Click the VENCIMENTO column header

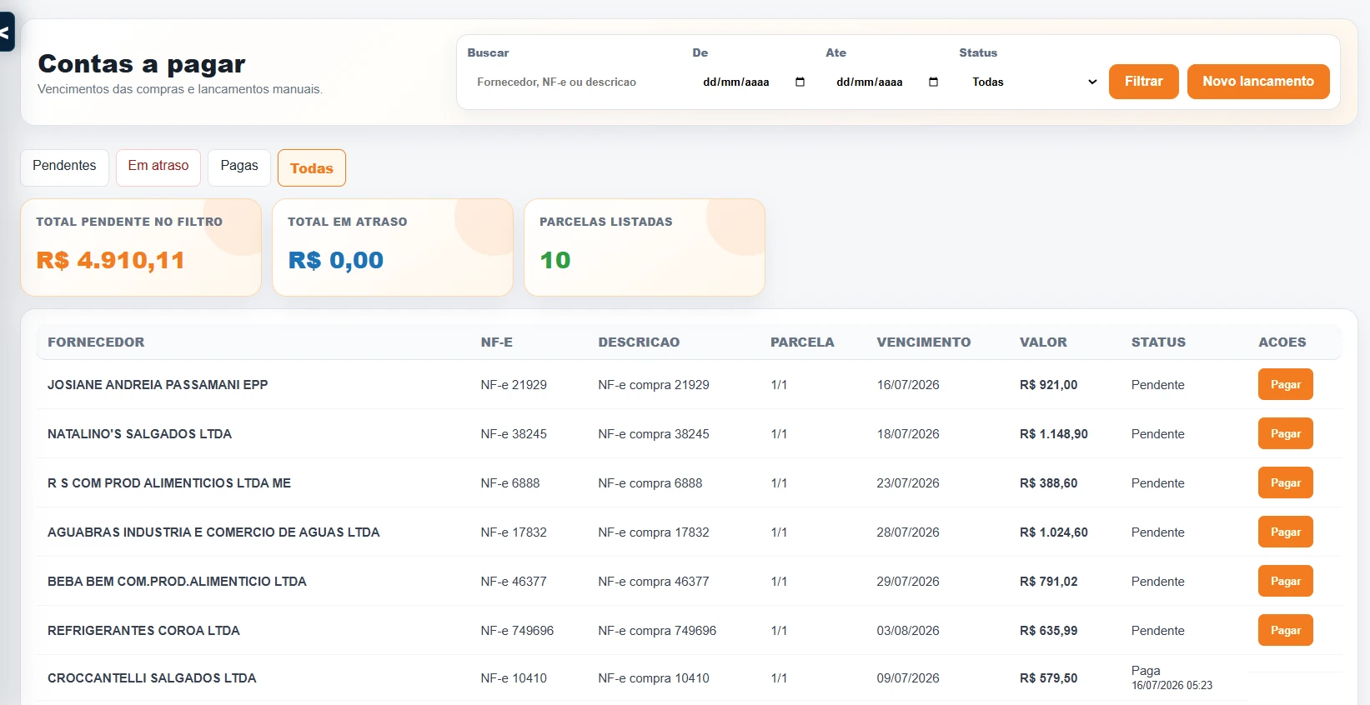924,342
